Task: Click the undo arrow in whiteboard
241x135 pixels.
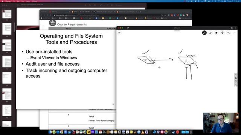Action: [229, 33]
